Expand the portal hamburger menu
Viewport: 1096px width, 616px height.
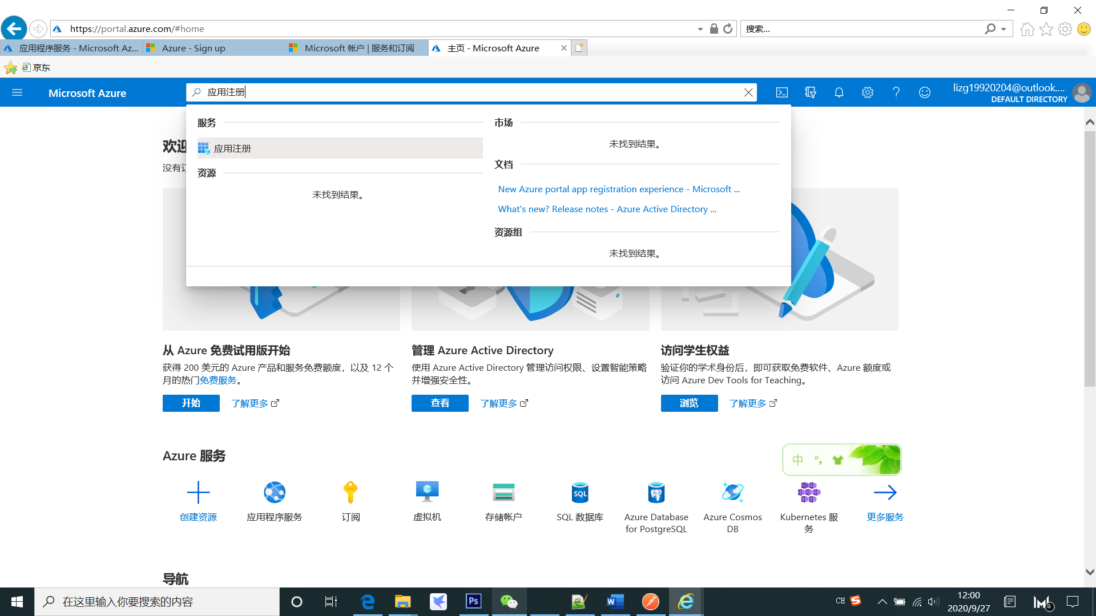point(17,92)
